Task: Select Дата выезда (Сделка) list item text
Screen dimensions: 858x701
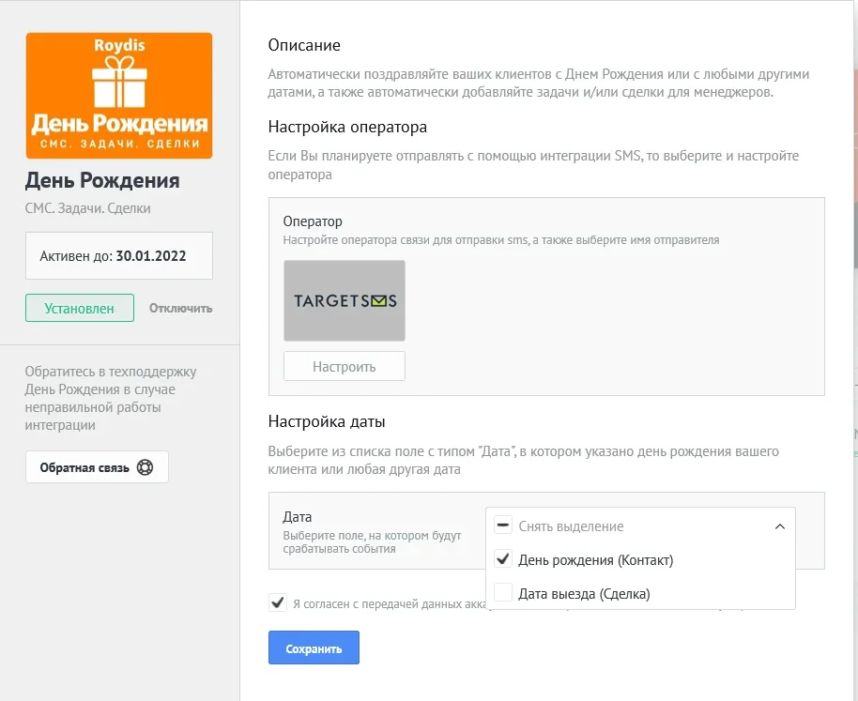Action: 584,594
